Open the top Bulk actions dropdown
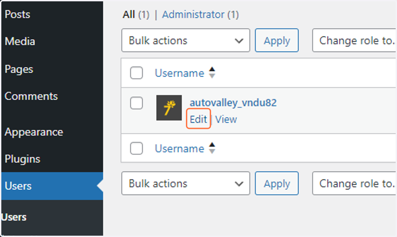Image resolution: width=397 pixels, height=237 pixels. click(x=186, y=41)
